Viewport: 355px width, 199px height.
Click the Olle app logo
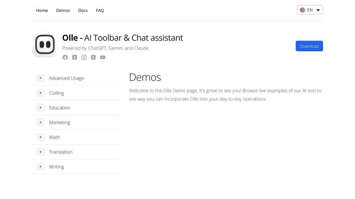(45, 44)
